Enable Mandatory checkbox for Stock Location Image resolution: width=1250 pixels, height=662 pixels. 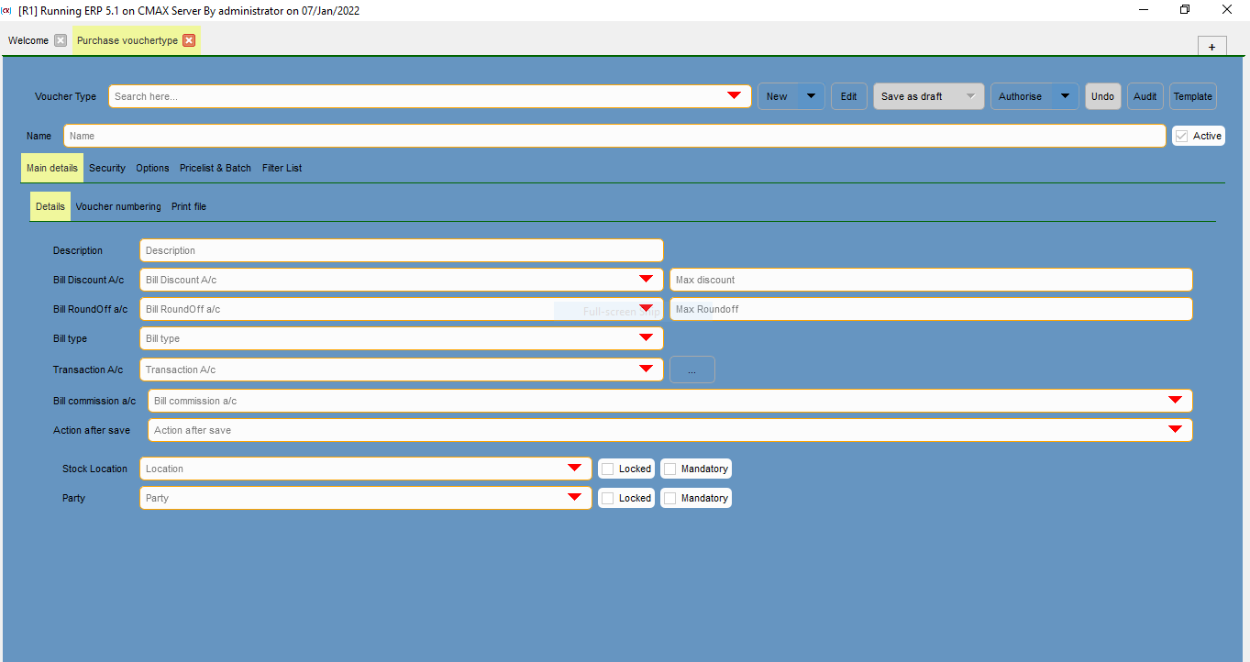669,469
